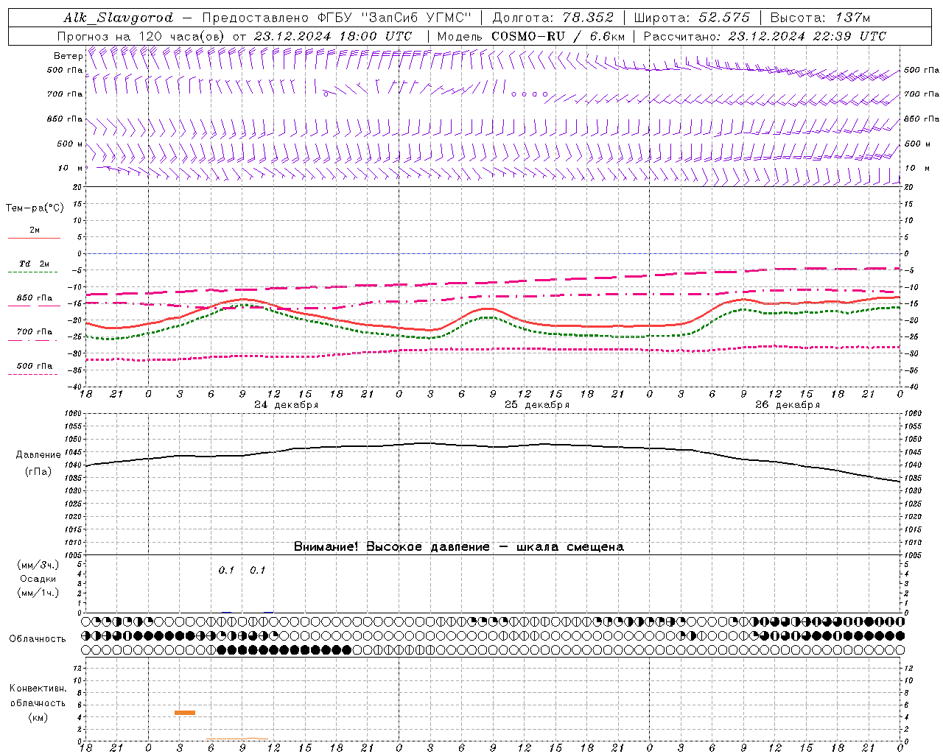Click the second 0.1 precipitation value
The height and width of the screenshot is (754, 943).
point(257,570)
